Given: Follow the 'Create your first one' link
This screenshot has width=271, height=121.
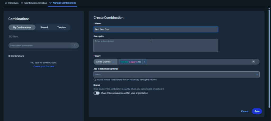Looking at the screenshot, I should tap(44, 66).
